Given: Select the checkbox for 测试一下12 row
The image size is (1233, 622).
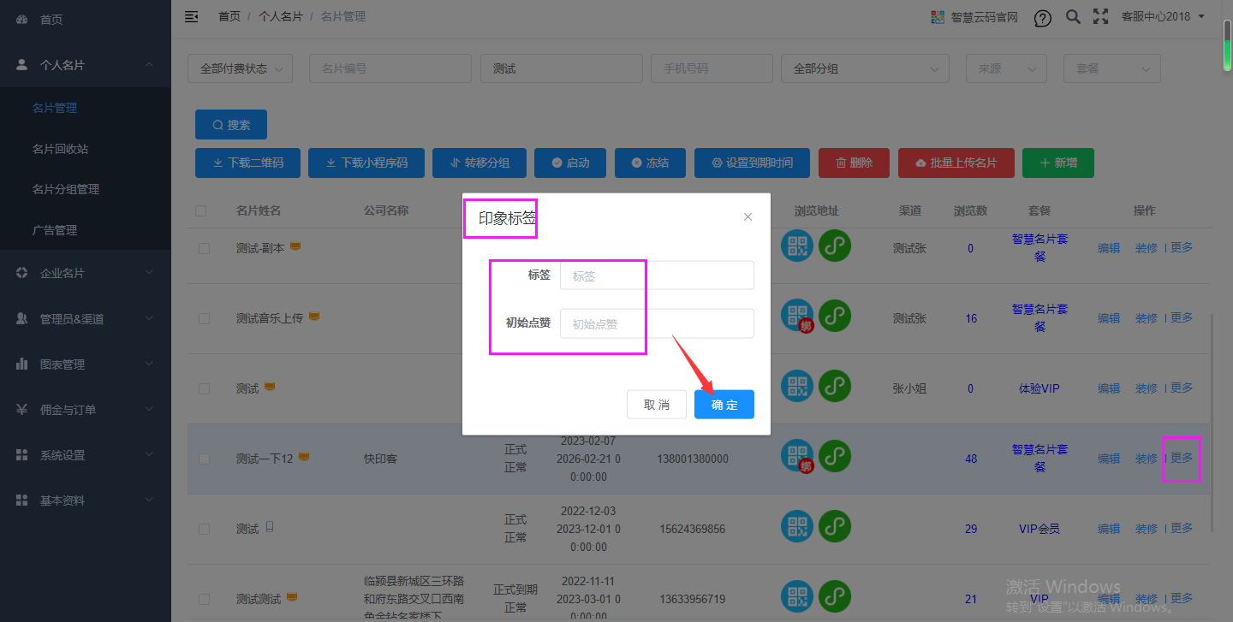Looking at the screenshot, I should tap(204, 459).
